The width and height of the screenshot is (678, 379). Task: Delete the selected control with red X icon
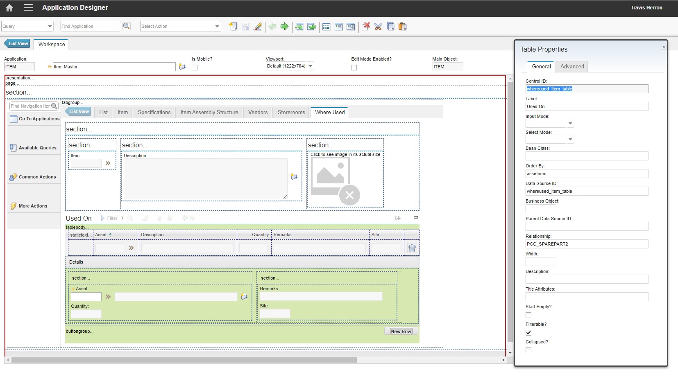tap(365, 27)
